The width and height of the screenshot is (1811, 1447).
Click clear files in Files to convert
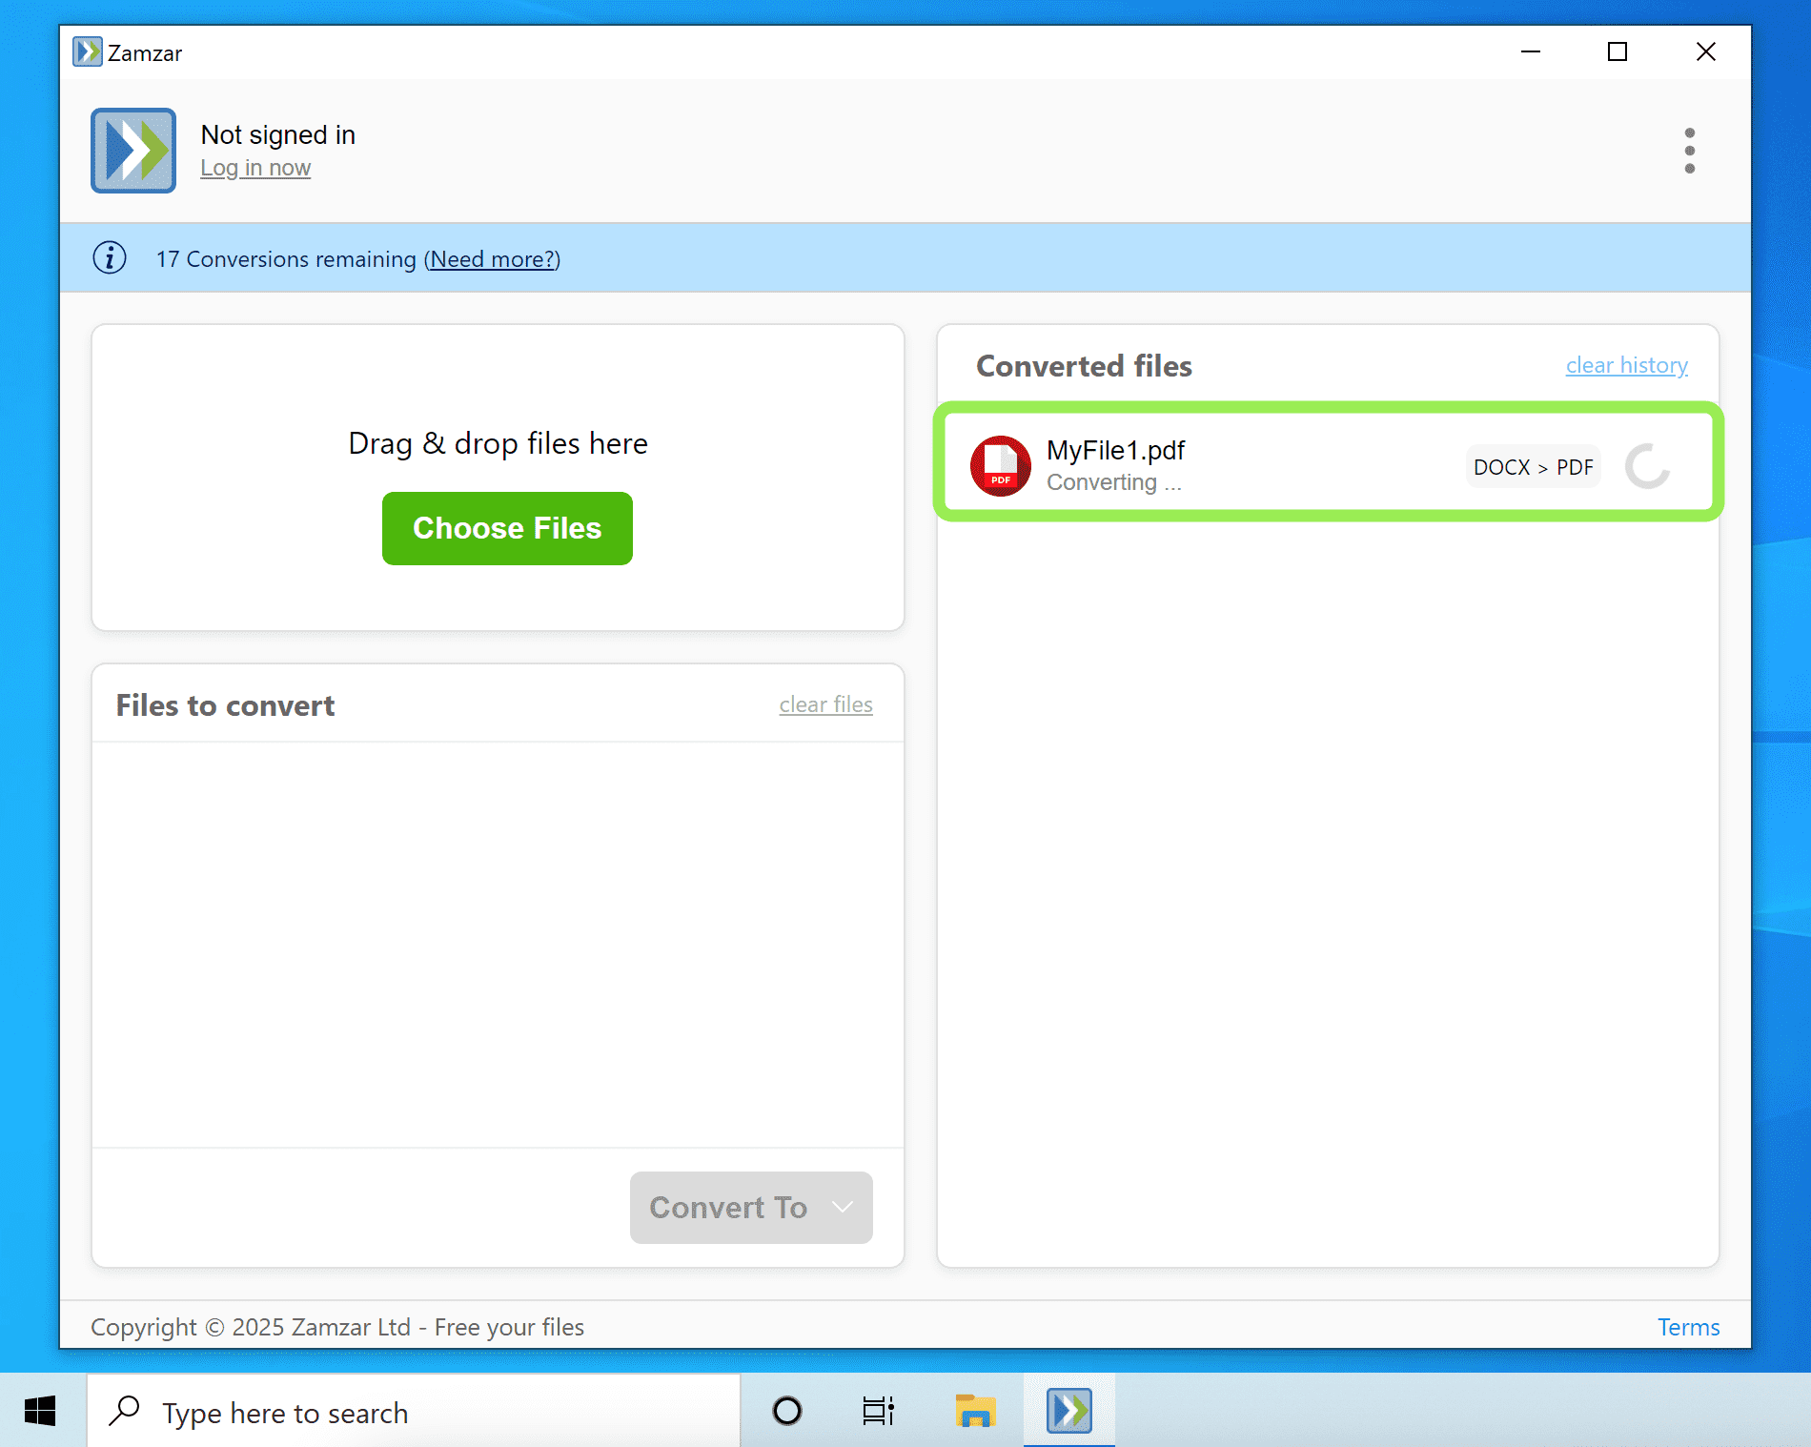pyautogui.click(x=825, y=704)
